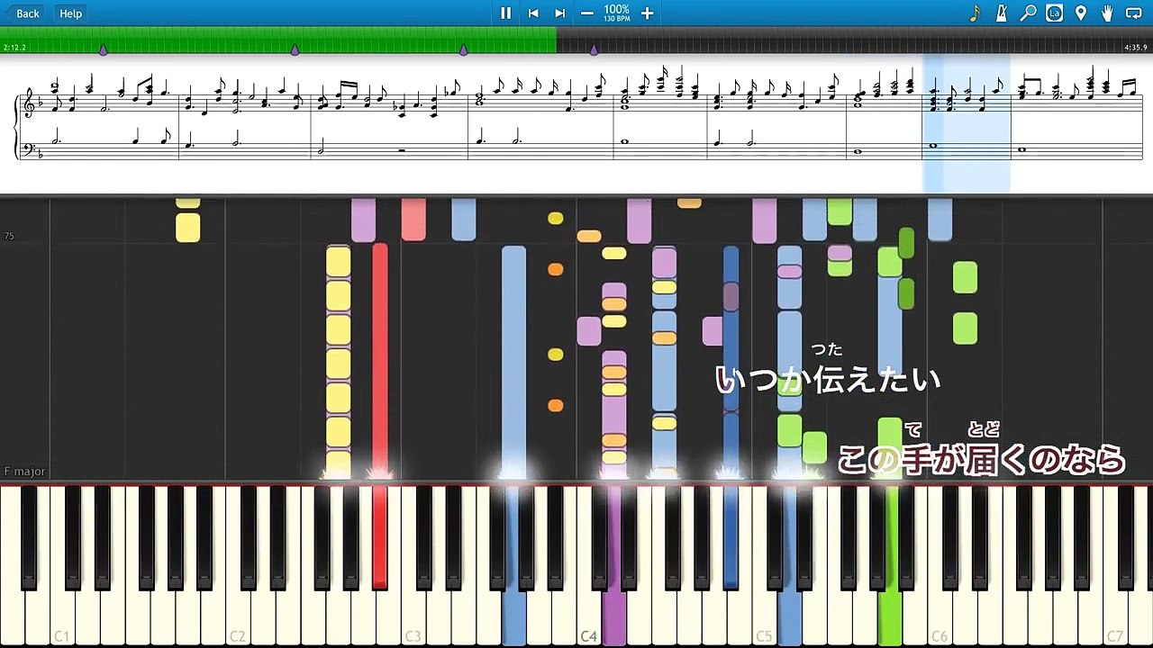Skip forward to the next section
Viewport: 1153px width, 648px height.
click(x=560, y=13)
